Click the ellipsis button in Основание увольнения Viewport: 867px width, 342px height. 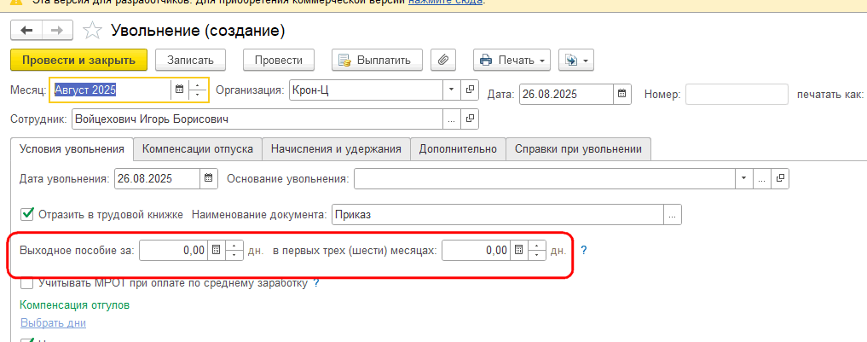coord(761,178)
